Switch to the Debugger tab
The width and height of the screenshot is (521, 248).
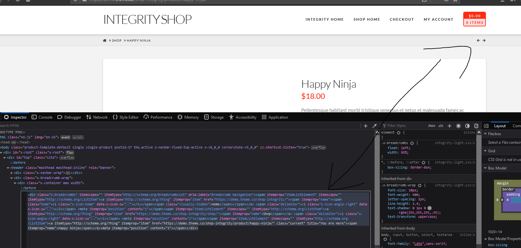coord(69,117)
